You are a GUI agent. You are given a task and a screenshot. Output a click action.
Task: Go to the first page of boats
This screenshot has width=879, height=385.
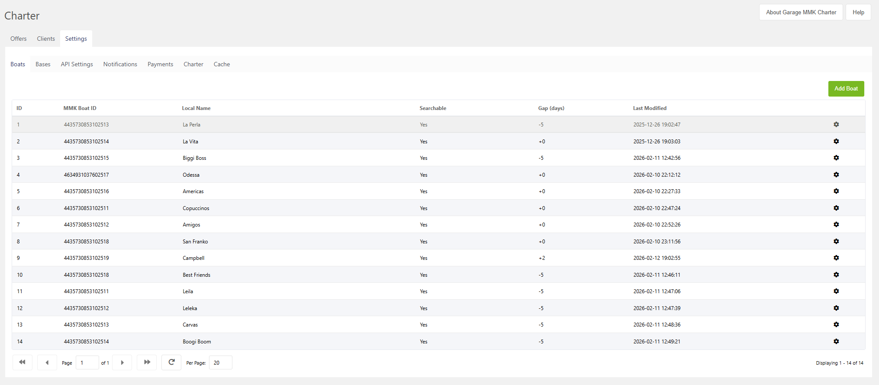coord(23,362)
